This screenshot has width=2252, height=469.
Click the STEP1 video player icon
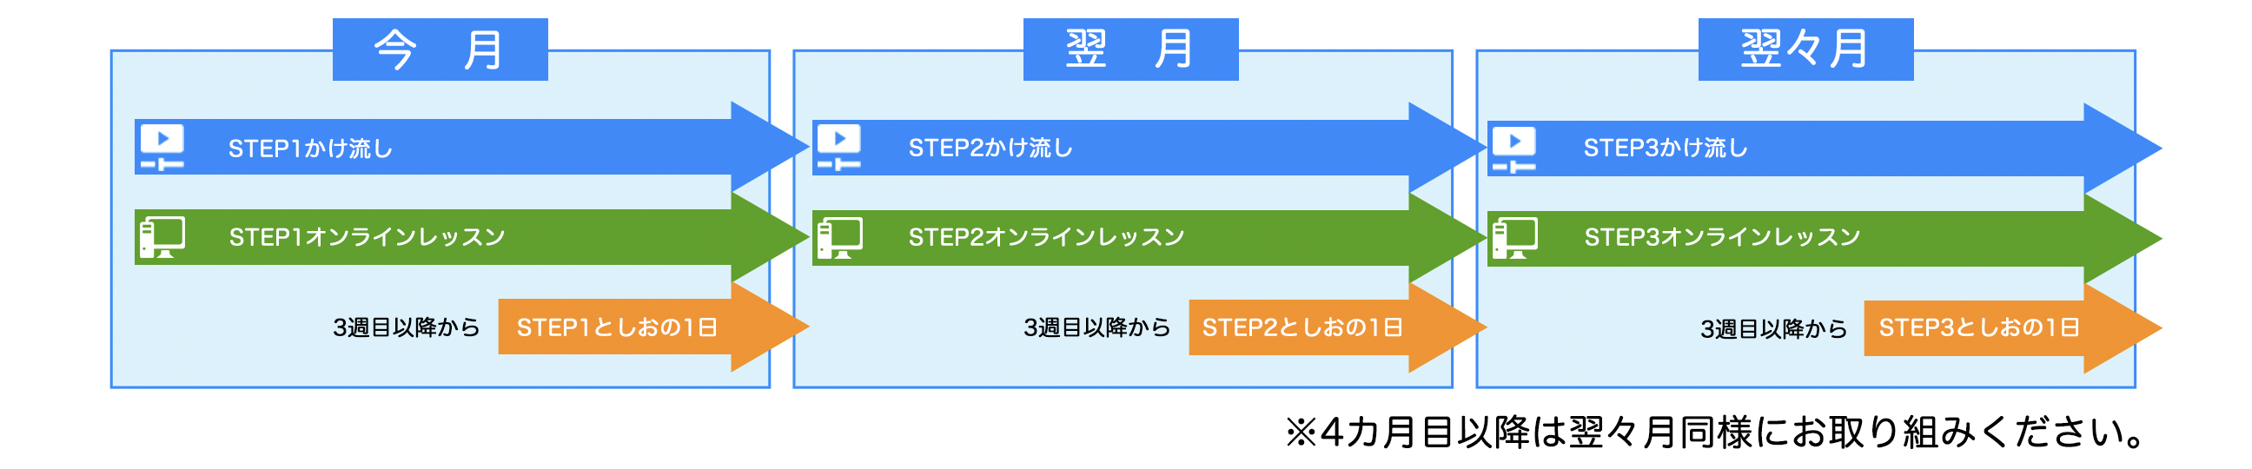(x=162, y=147)
